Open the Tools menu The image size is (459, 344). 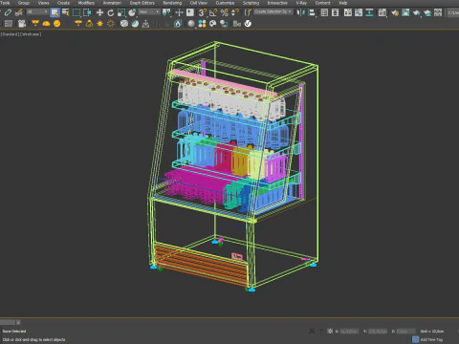pos(5,3)
